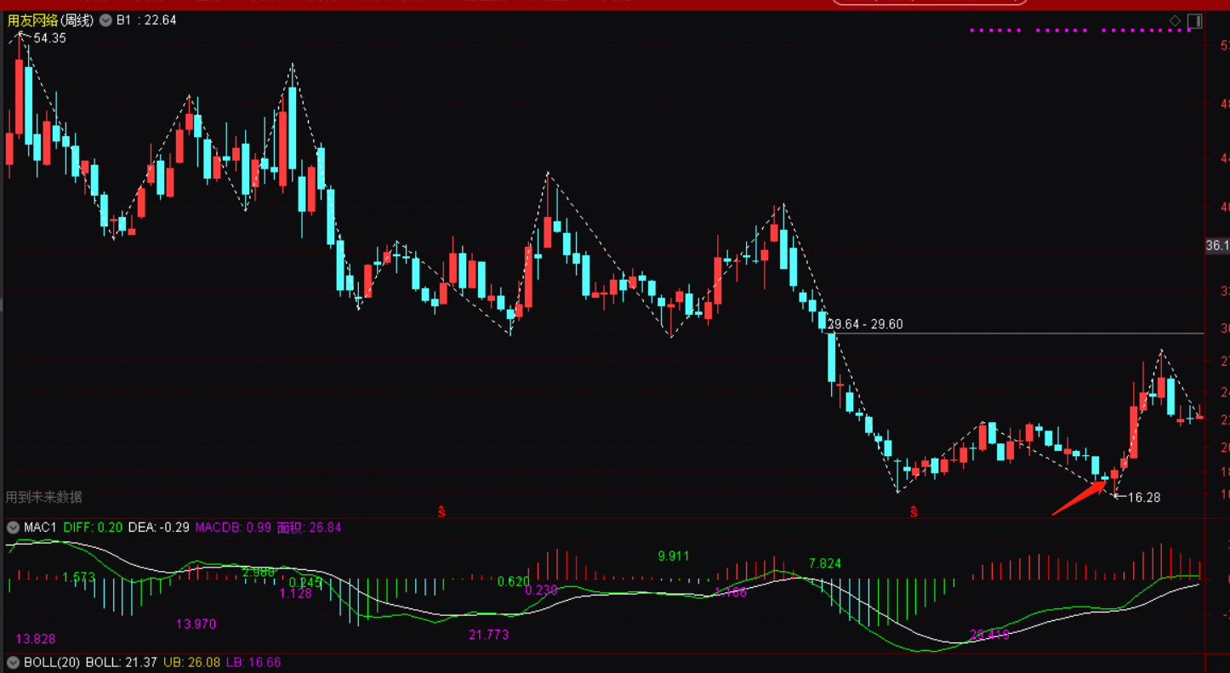
Task: Toggle the side panel layout icon
Action: pyautogui.click(x=1194, y=21)
